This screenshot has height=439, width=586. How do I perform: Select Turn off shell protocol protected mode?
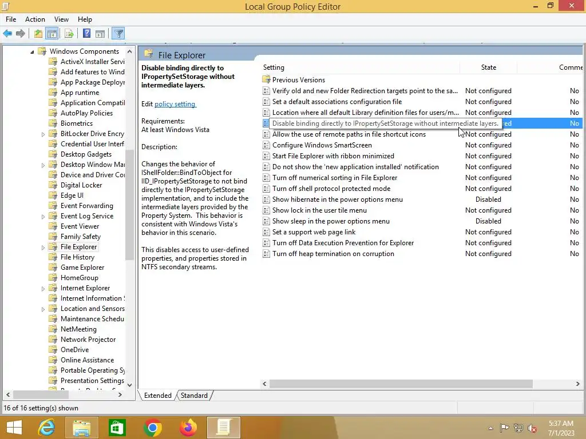(x=331, y=189)
